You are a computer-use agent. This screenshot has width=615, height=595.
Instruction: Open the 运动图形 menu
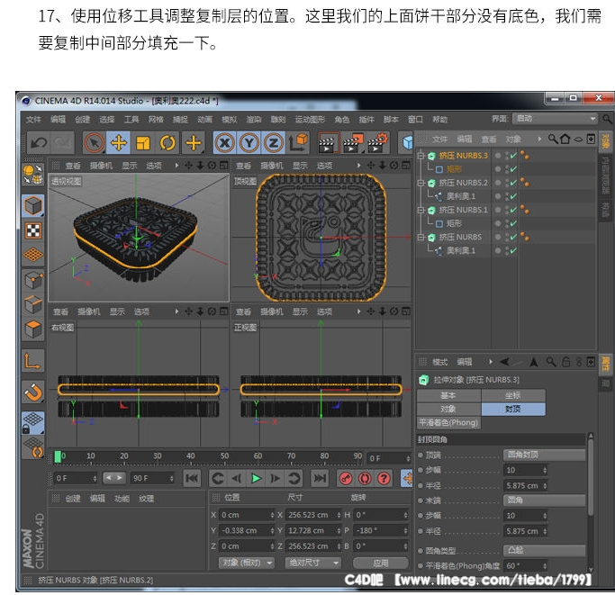coord(310,119)
